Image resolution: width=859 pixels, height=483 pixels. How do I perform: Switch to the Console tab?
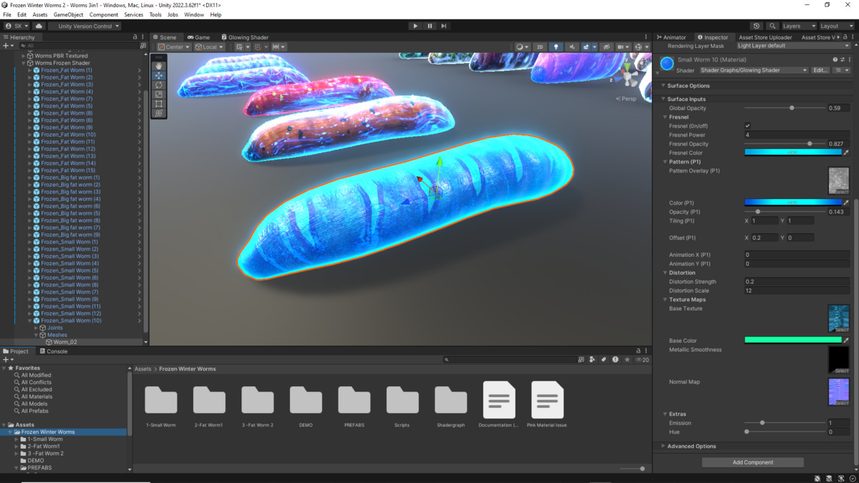coord(54,351)
